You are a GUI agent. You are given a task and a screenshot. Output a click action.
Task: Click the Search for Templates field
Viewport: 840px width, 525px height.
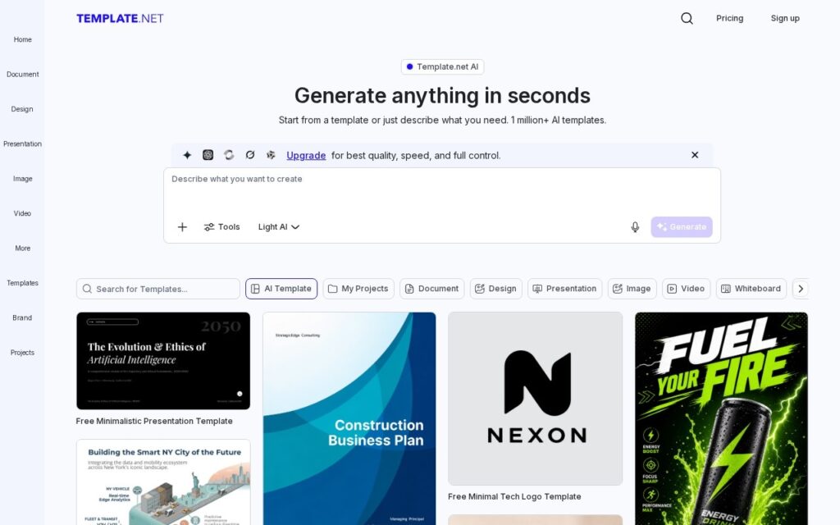click(x=158, y=289)
